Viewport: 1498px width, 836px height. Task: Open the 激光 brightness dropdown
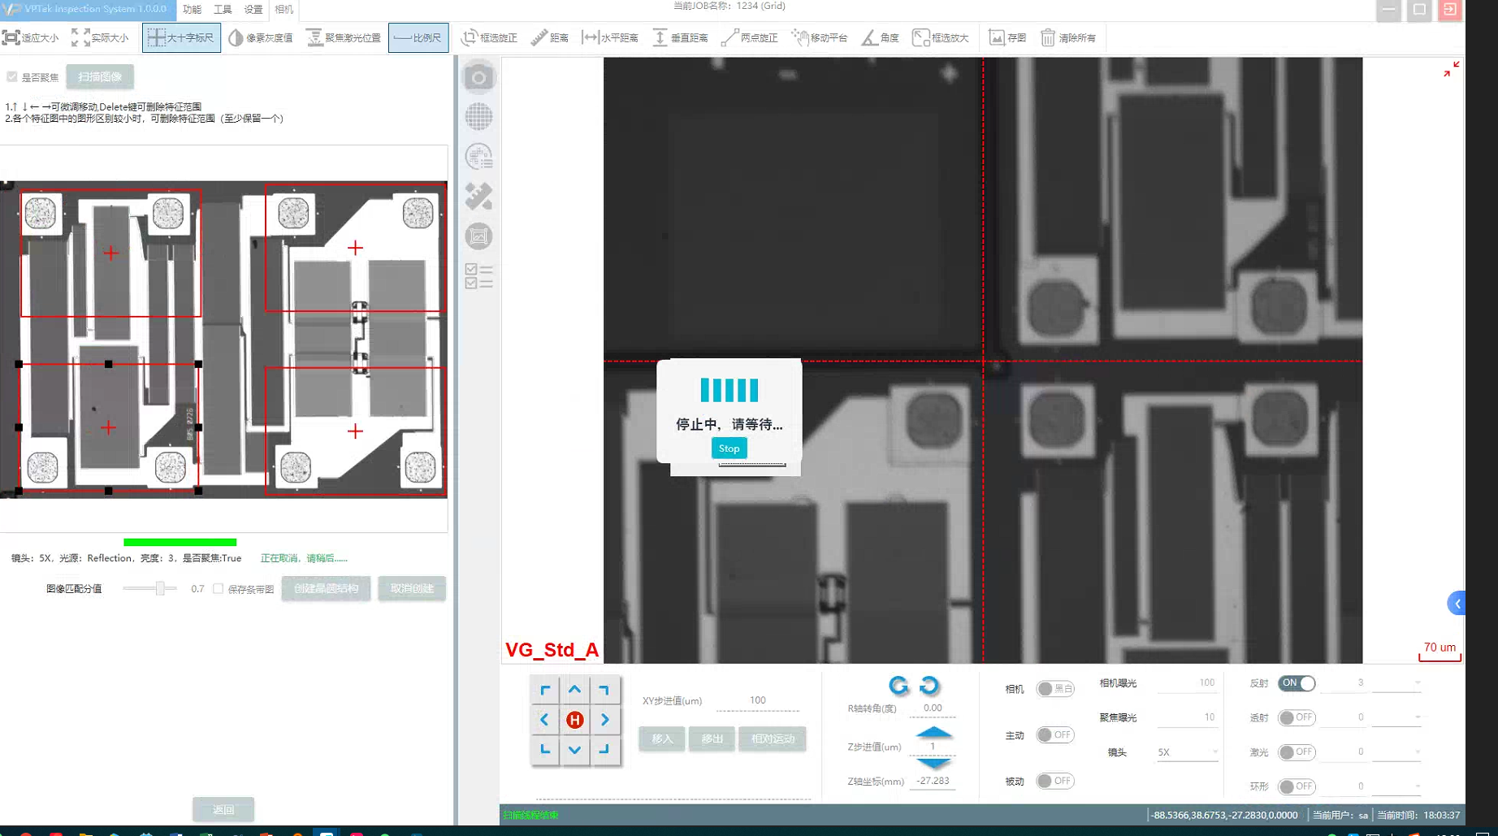(1396, 752)
